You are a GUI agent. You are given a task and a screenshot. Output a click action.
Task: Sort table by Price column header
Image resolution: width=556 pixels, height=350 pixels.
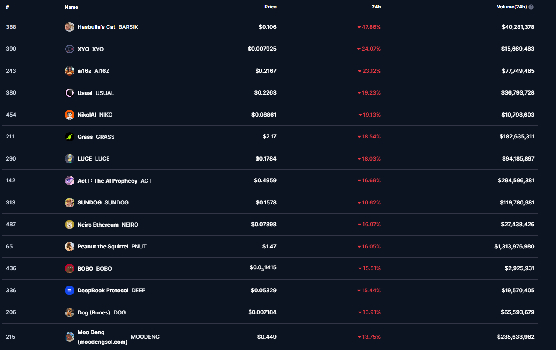270,7
